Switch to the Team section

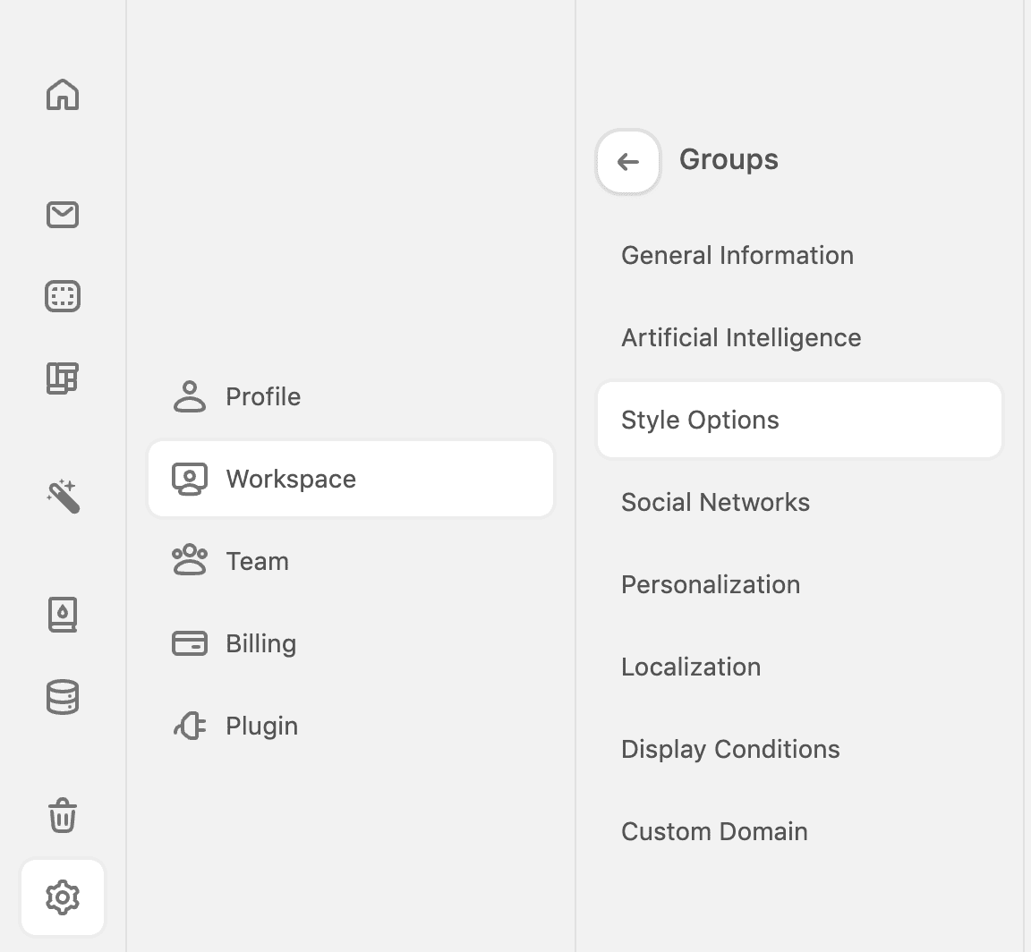(x=257, y=561)
